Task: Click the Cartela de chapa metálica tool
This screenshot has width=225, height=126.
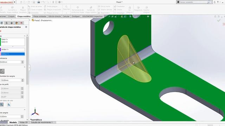Action: [91, 9]
